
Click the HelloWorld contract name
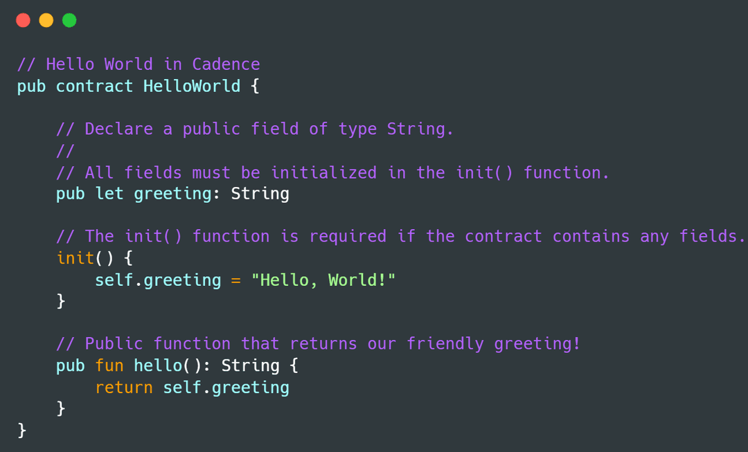pos(192,87)
